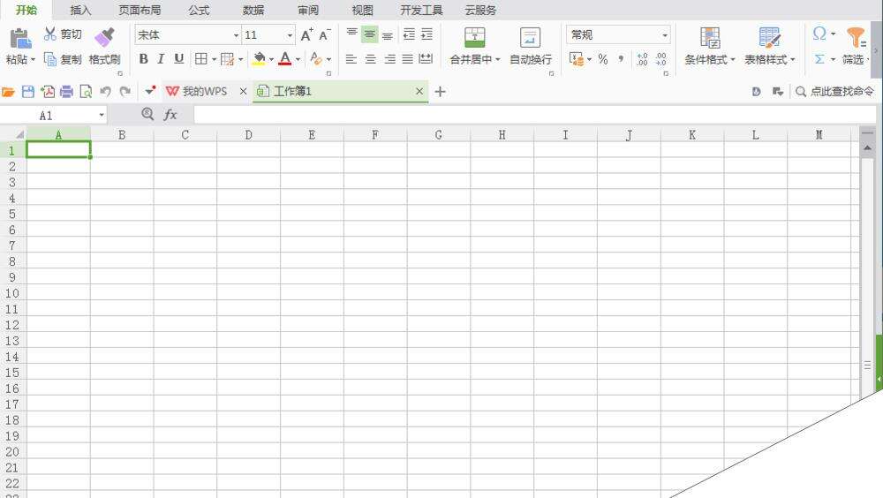Click distributed alignment icon
This screenshot has width=883, height=498.
tap(426, 58)
